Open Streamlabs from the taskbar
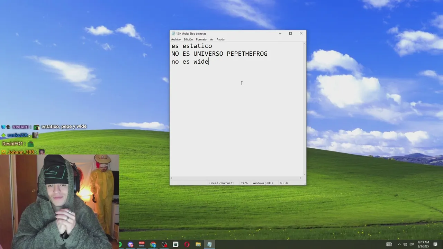The image size is (443, 249). [175, 245]
